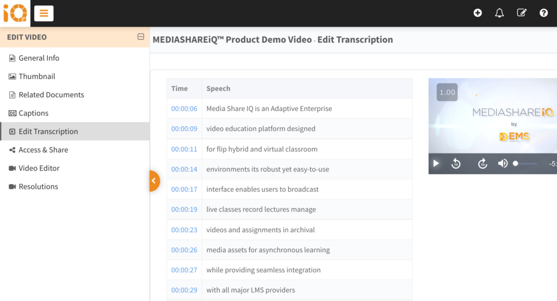This screenshot has height=301, width=557.
Task: Open the hamburger menu button
Action: point(44,14)
